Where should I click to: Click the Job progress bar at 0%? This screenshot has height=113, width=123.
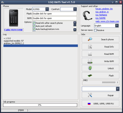click(40, 105)
